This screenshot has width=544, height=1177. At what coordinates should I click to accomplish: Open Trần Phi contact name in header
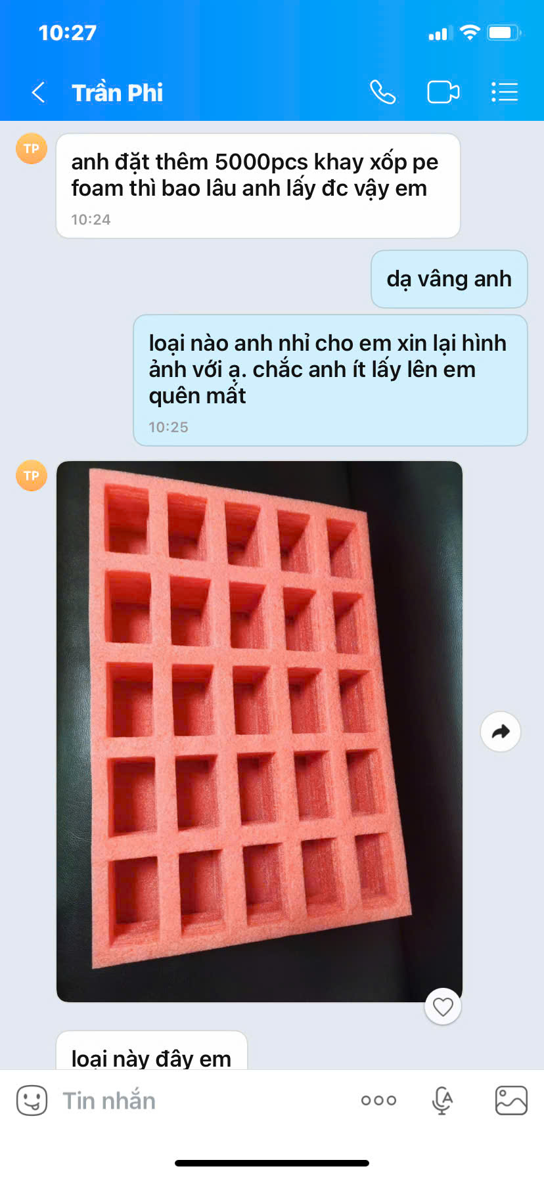click(118, 93)
